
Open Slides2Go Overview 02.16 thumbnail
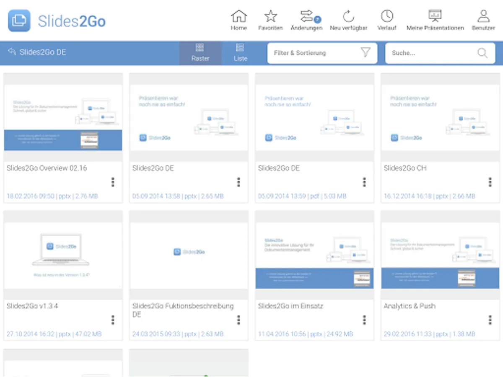(63, 118)
